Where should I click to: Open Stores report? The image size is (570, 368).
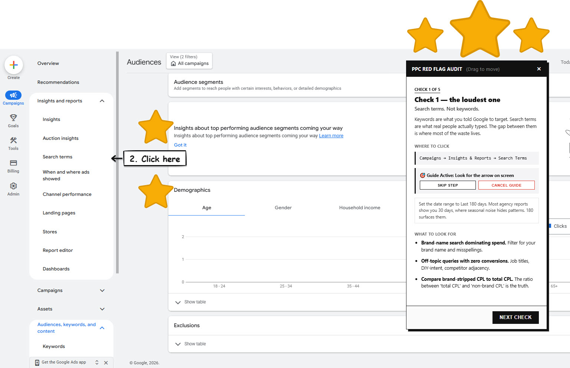tap(50, 232)
